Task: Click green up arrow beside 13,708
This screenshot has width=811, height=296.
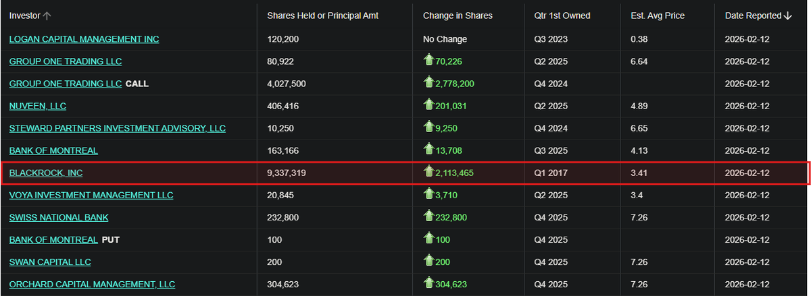Action: click(428, 150)
